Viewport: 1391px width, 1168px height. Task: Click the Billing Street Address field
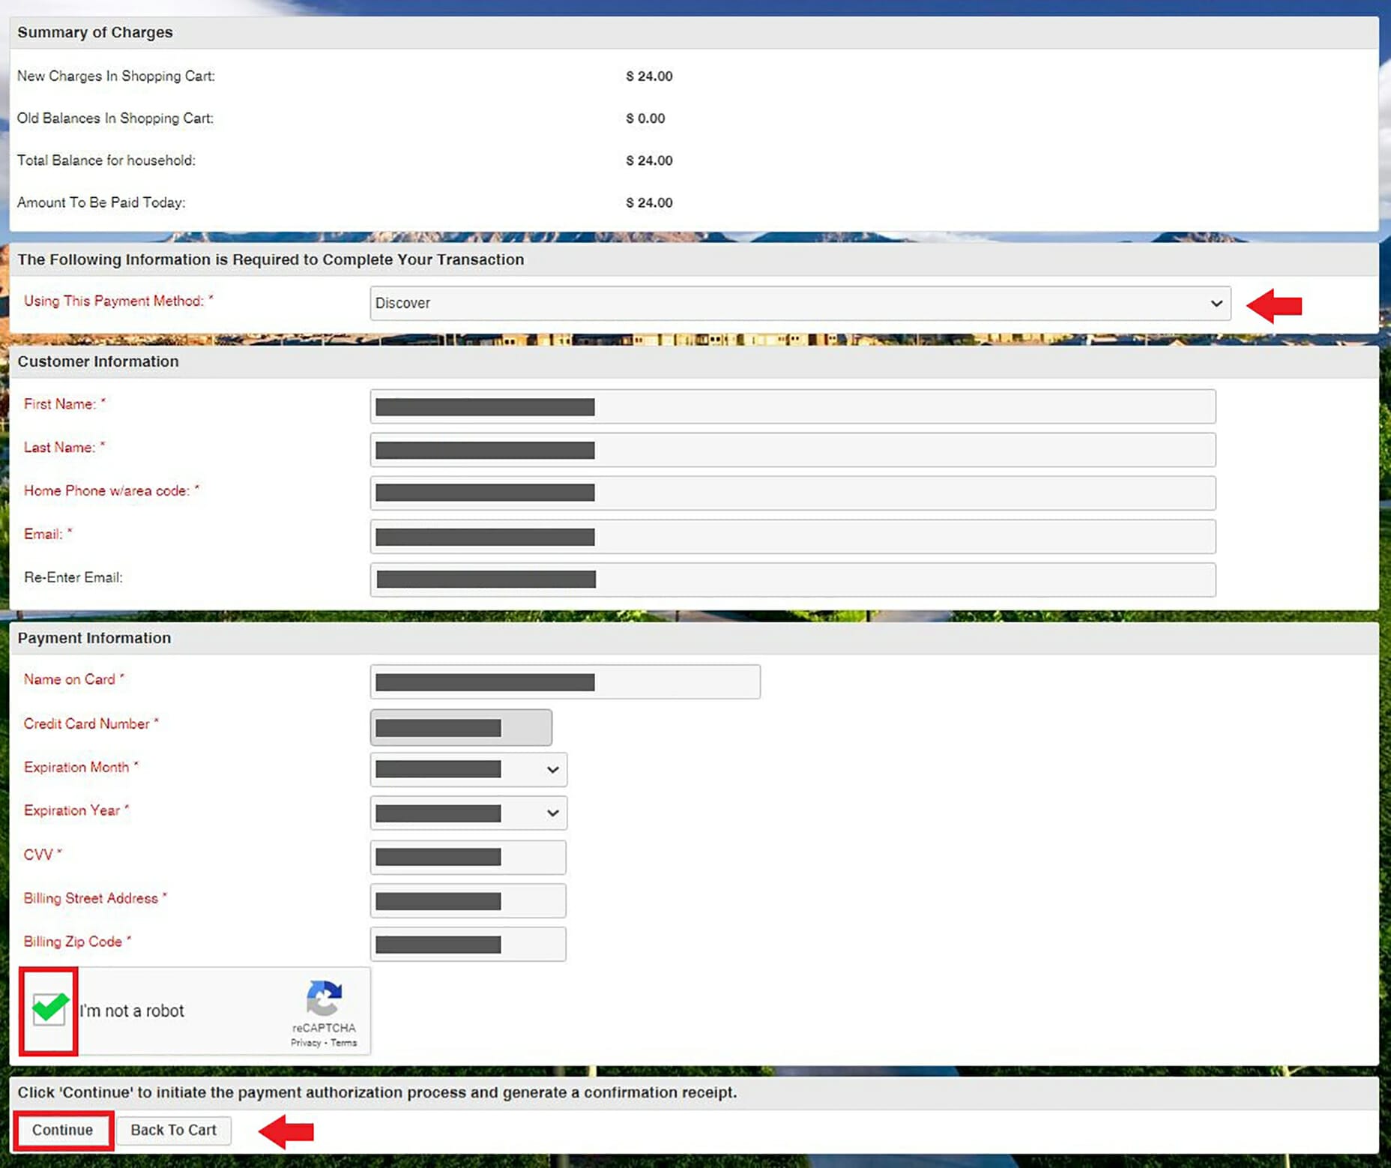[x=468, y=900]
